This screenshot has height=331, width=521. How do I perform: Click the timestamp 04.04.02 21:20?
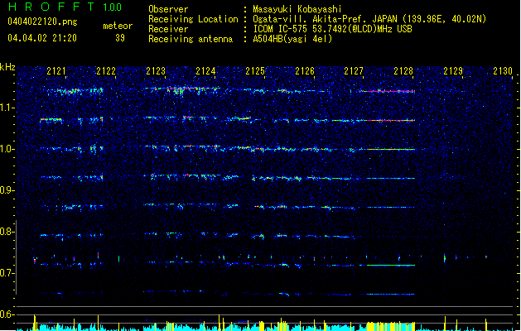pyautogui.click(x=42, y=38)
